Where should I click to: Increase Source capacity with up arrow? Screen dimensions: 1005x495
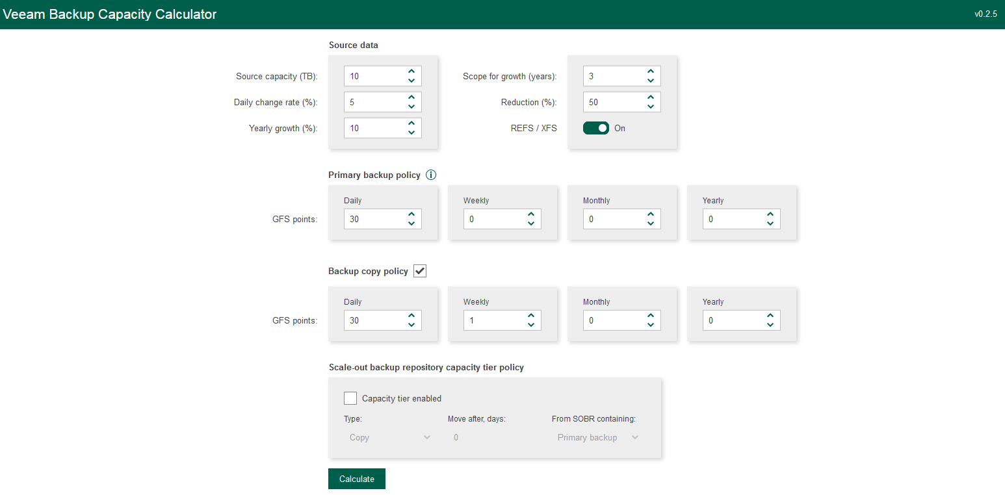pos(411,71)
